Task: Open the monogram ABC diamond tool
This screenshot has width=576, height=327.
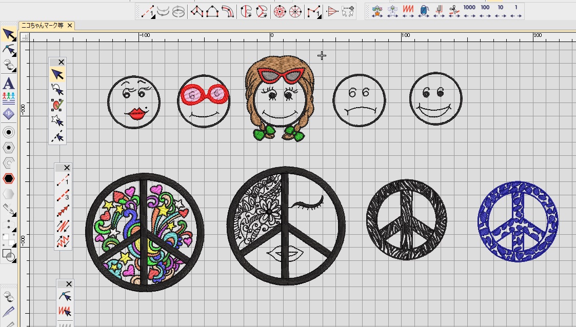Action: pyautogui.click(x=8, y=114)
